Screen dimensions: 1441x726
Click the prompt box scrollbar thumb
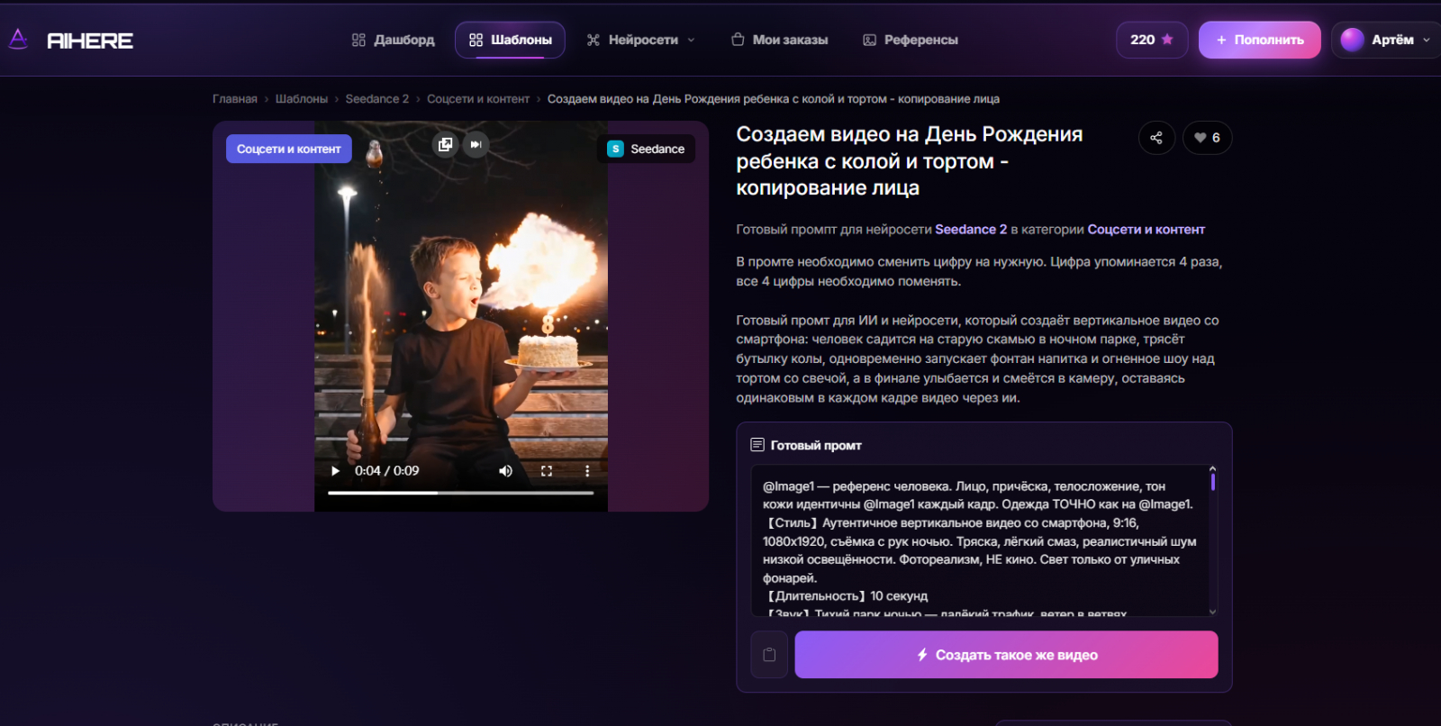1212,482
